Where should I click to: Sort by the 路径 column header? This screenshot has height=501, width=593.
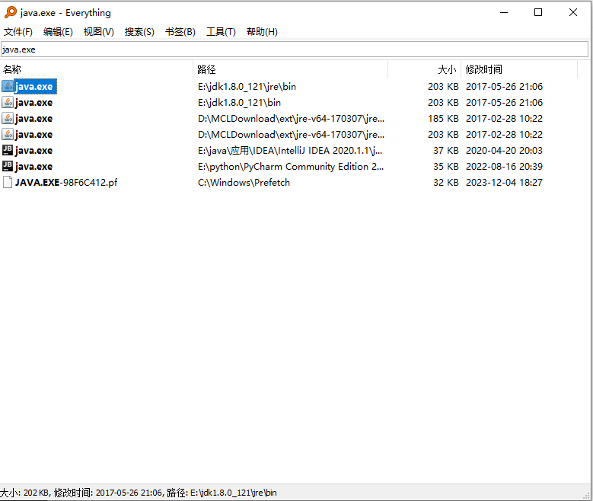click(x=291, y=69)
